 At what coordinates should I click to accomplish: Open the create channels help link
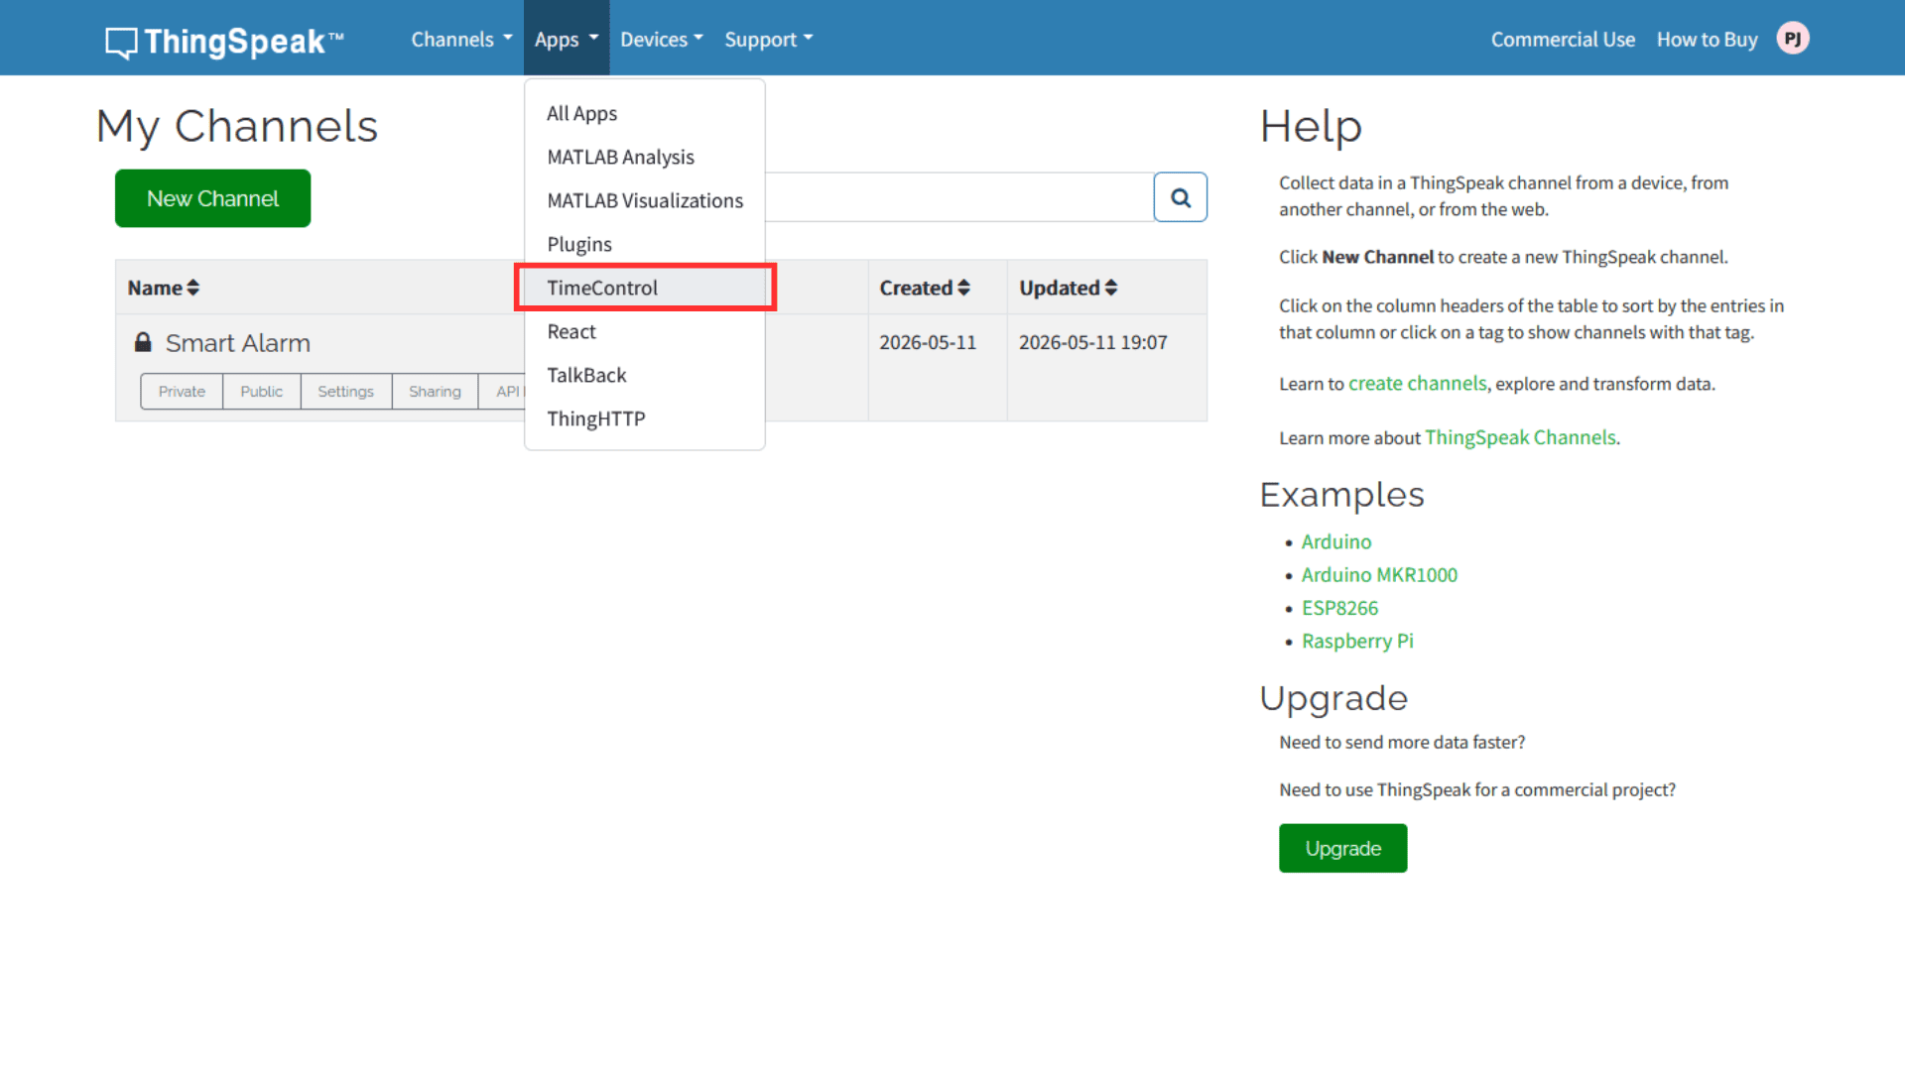tap(1418, 384)
